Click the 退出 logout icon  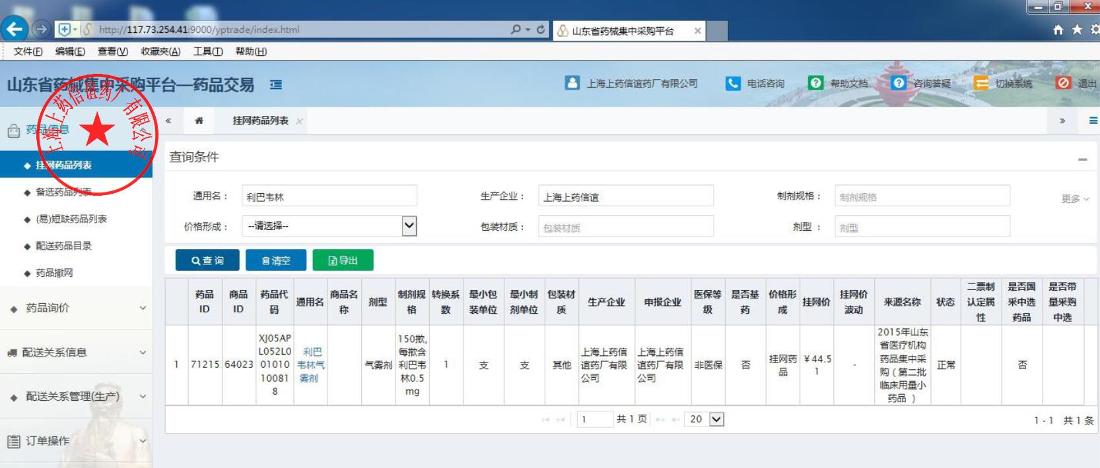point(1063,83)
